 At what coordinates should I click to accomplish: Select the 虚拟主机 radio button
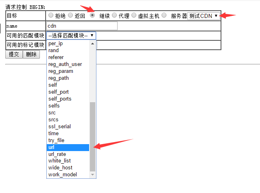tap(134, 15)
